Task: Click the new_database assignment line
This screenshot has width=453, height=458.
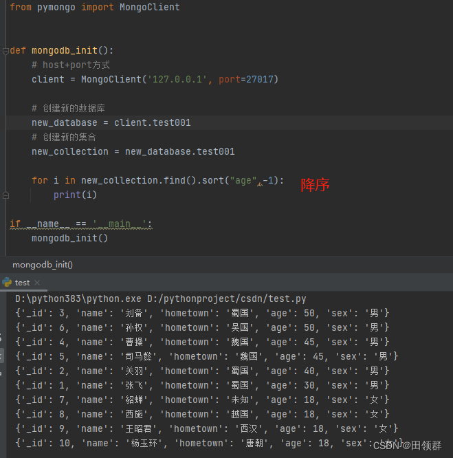Action: coord(111,122)
